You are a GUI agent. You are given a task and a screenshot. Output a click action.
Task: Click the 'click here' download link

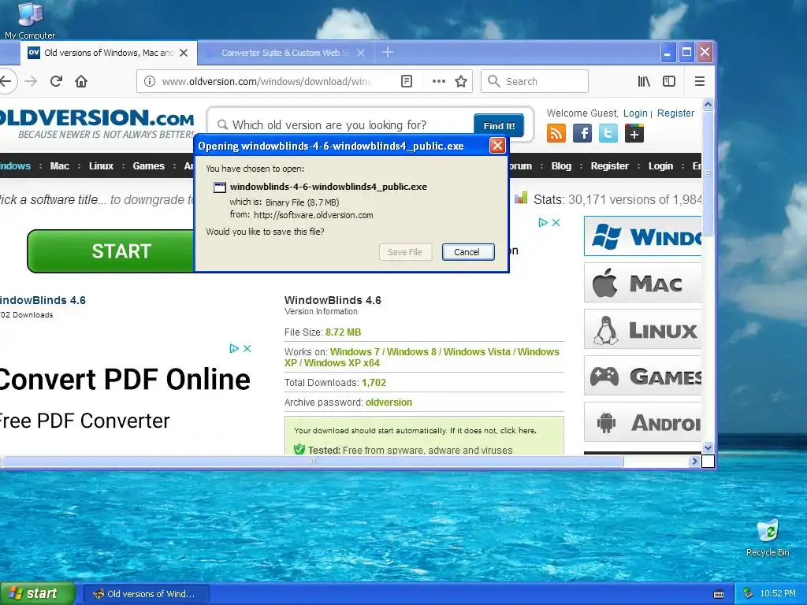pos(517,431)
